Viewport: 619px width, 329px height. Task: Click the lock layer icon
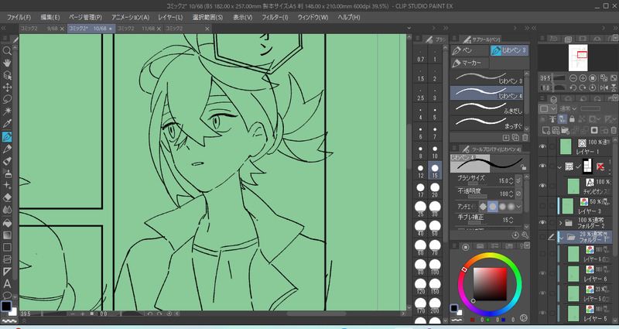coord(572,119)
